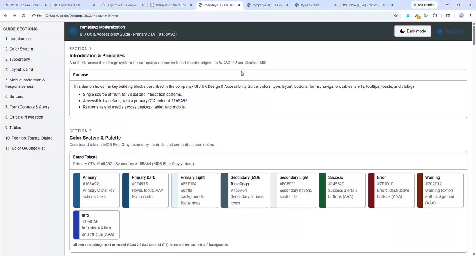Close the WCAG 2.2 AAA Code tab
Viewport: 476px width, 256px height.
[x=46, y=5]
